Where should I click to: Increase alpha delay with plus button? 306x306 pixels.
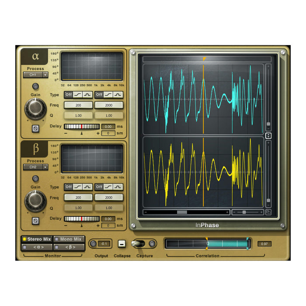click(98, 133)
